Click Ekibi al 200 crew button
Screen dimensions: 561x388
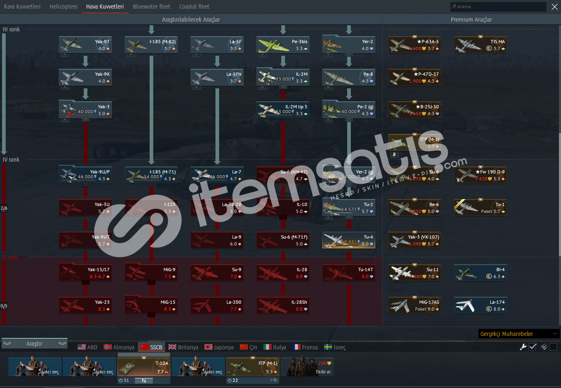pyautogui.click(x=307, y=367)
